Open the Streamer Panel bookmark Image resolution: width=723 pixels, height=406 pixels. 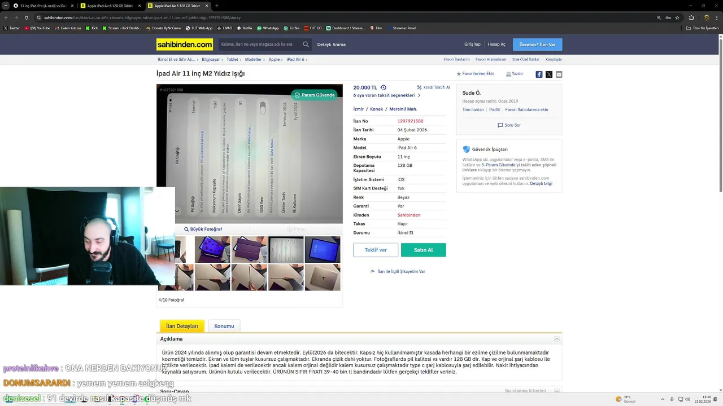(400, 28)
